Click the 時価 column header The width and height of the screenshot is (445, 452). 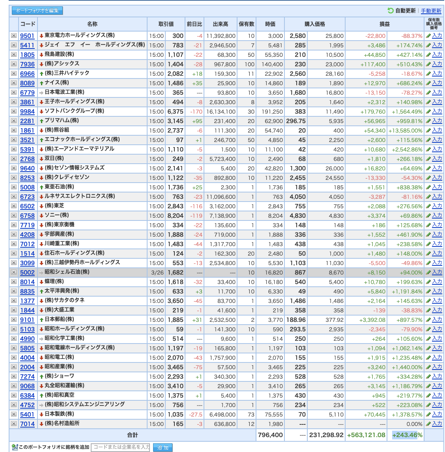pyautogui.click(x=270, y=24)
